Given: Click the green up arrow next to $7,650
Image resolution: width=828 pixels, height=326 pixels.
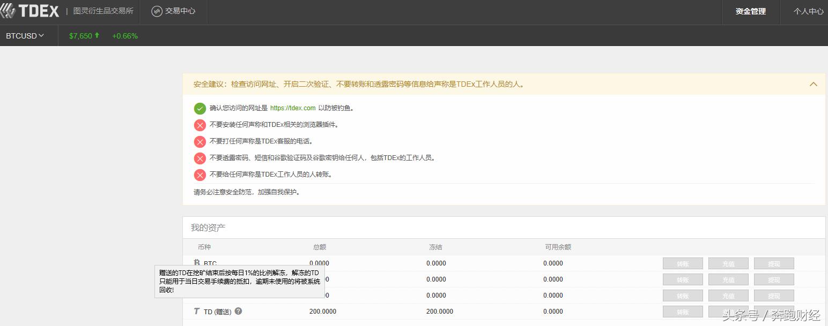Looking at the screenshot, I should (97, 35).
